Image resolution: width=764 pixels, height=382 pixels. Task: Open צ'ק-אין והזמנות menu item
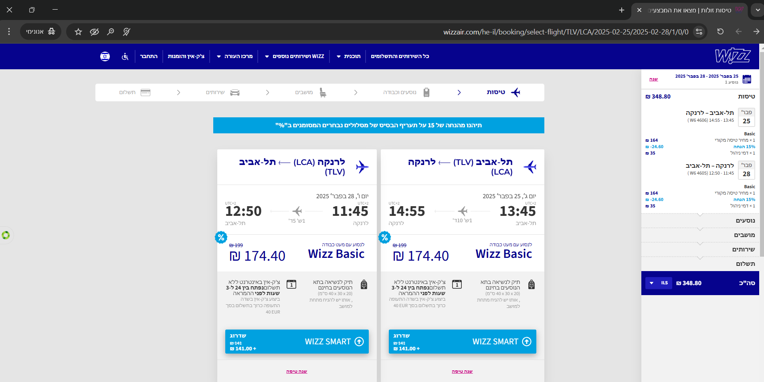point(186,56)
